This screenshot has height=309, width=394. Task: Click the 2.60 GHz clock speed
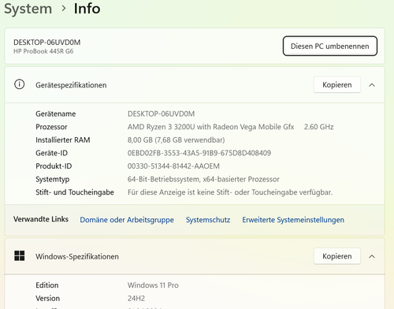pos(318,127)
